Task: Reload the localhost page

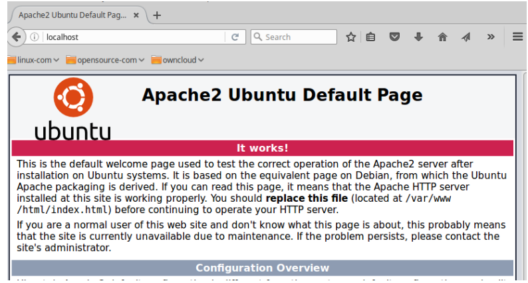Action: (235, 37)
